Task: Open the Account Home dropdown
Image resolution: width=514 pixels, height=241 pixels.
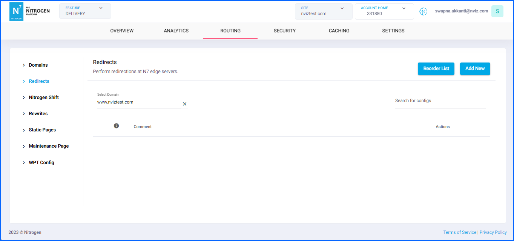Action: click(384, 11)
